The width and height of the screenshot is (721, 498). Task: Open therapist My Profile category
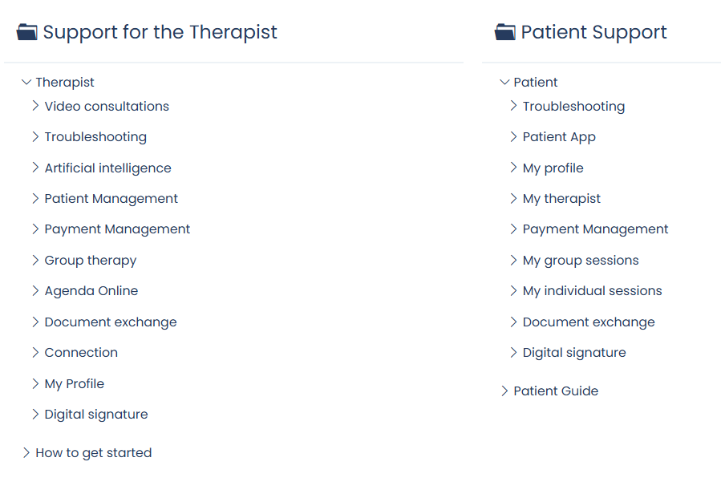click(75, 383)
